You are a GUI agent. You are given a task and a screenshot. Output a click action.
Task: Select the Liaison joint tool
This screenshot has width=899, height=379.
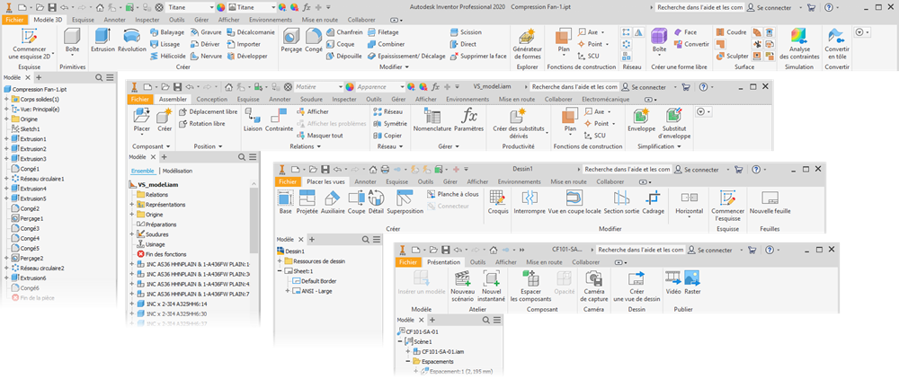[x=253, y=119]
